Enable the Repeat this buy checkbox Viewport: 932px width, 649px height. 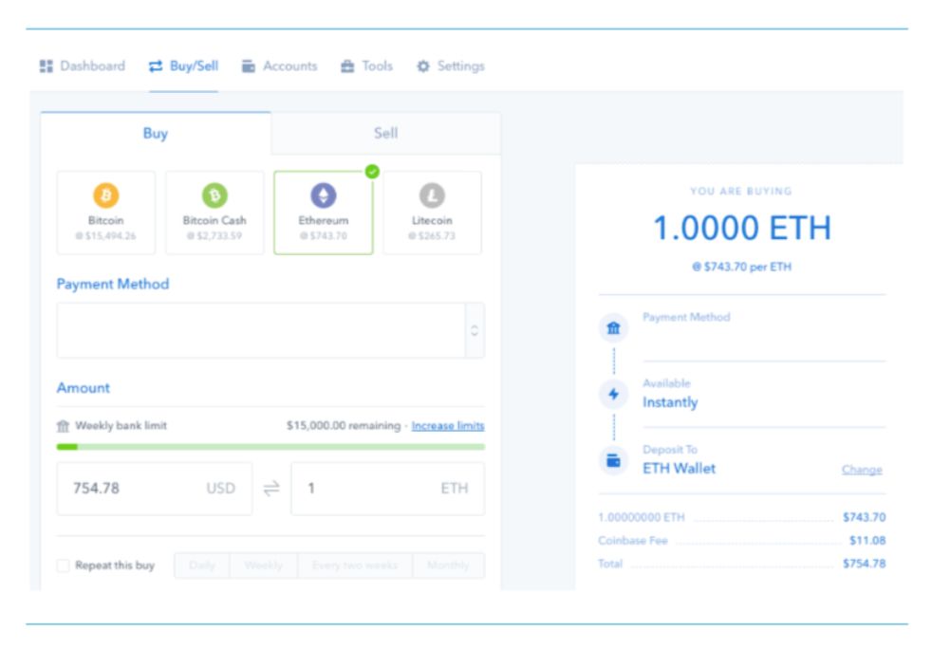pyautogui.click(x=63, y=566)
